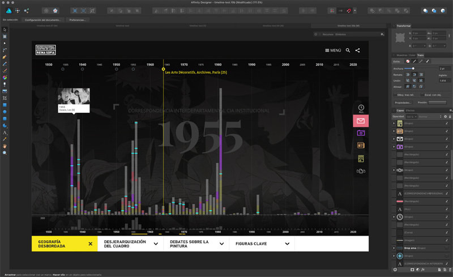Expand the 'Figuras clave' chevron
Image resolution: width=453 pixels, height=277 pixels.
pyautogui.click(x=287, y=244)
